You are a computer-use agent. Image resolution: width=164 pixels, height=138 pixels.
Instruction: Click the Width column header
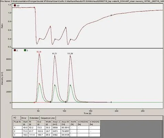[48, 123]
